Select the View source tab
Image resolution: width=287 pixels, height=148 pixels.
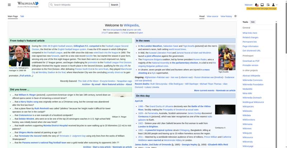click(212, 16)
